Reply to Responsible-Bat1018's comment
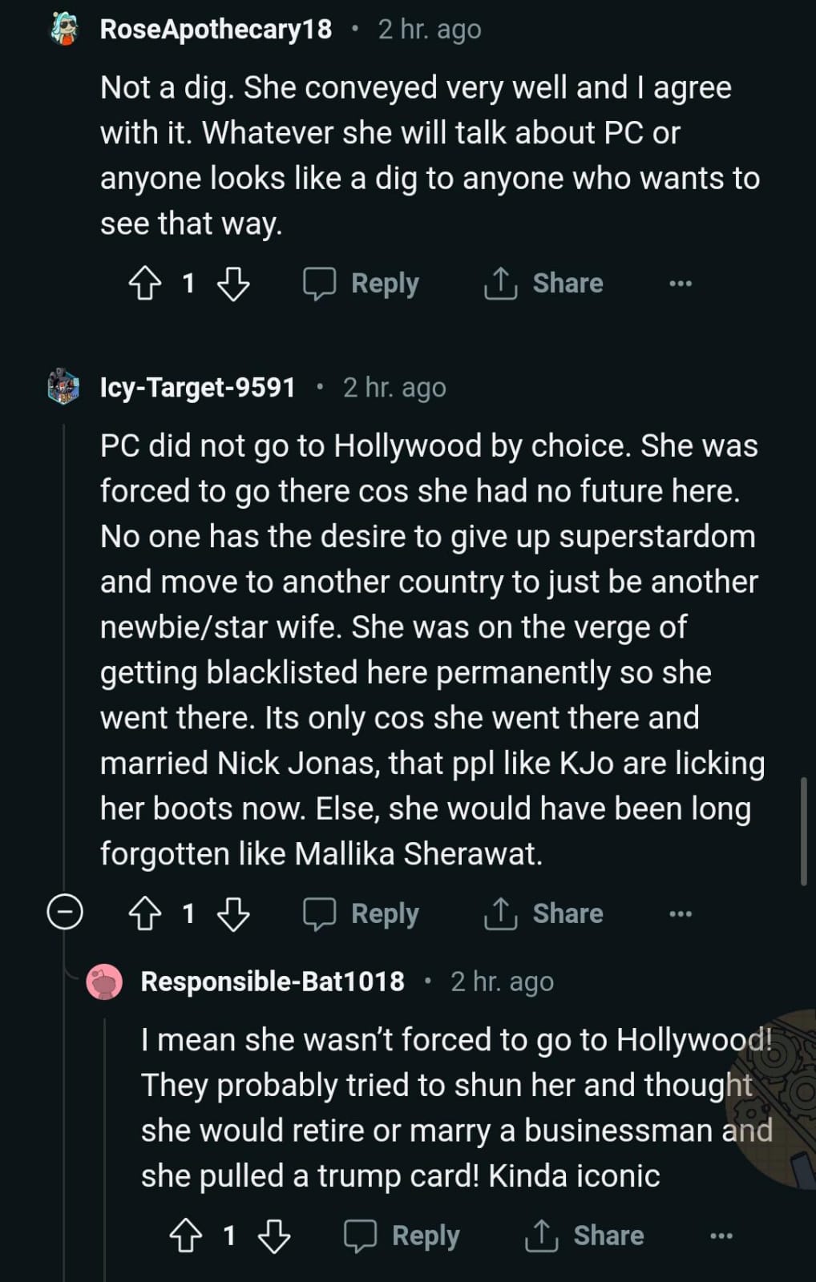816x1282 pixels. click(x=402, y=1236)
